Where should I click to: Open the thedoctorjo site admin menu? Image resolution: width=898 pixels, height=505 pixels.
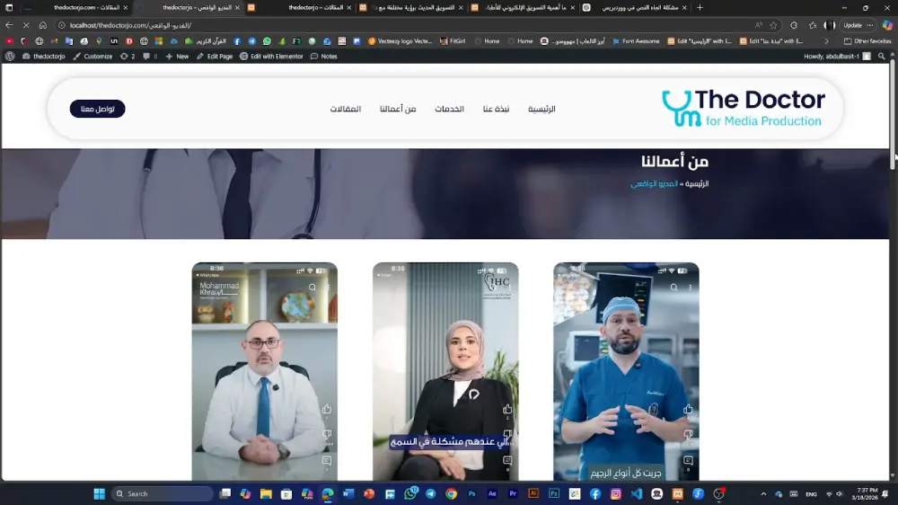coord(43,57)
